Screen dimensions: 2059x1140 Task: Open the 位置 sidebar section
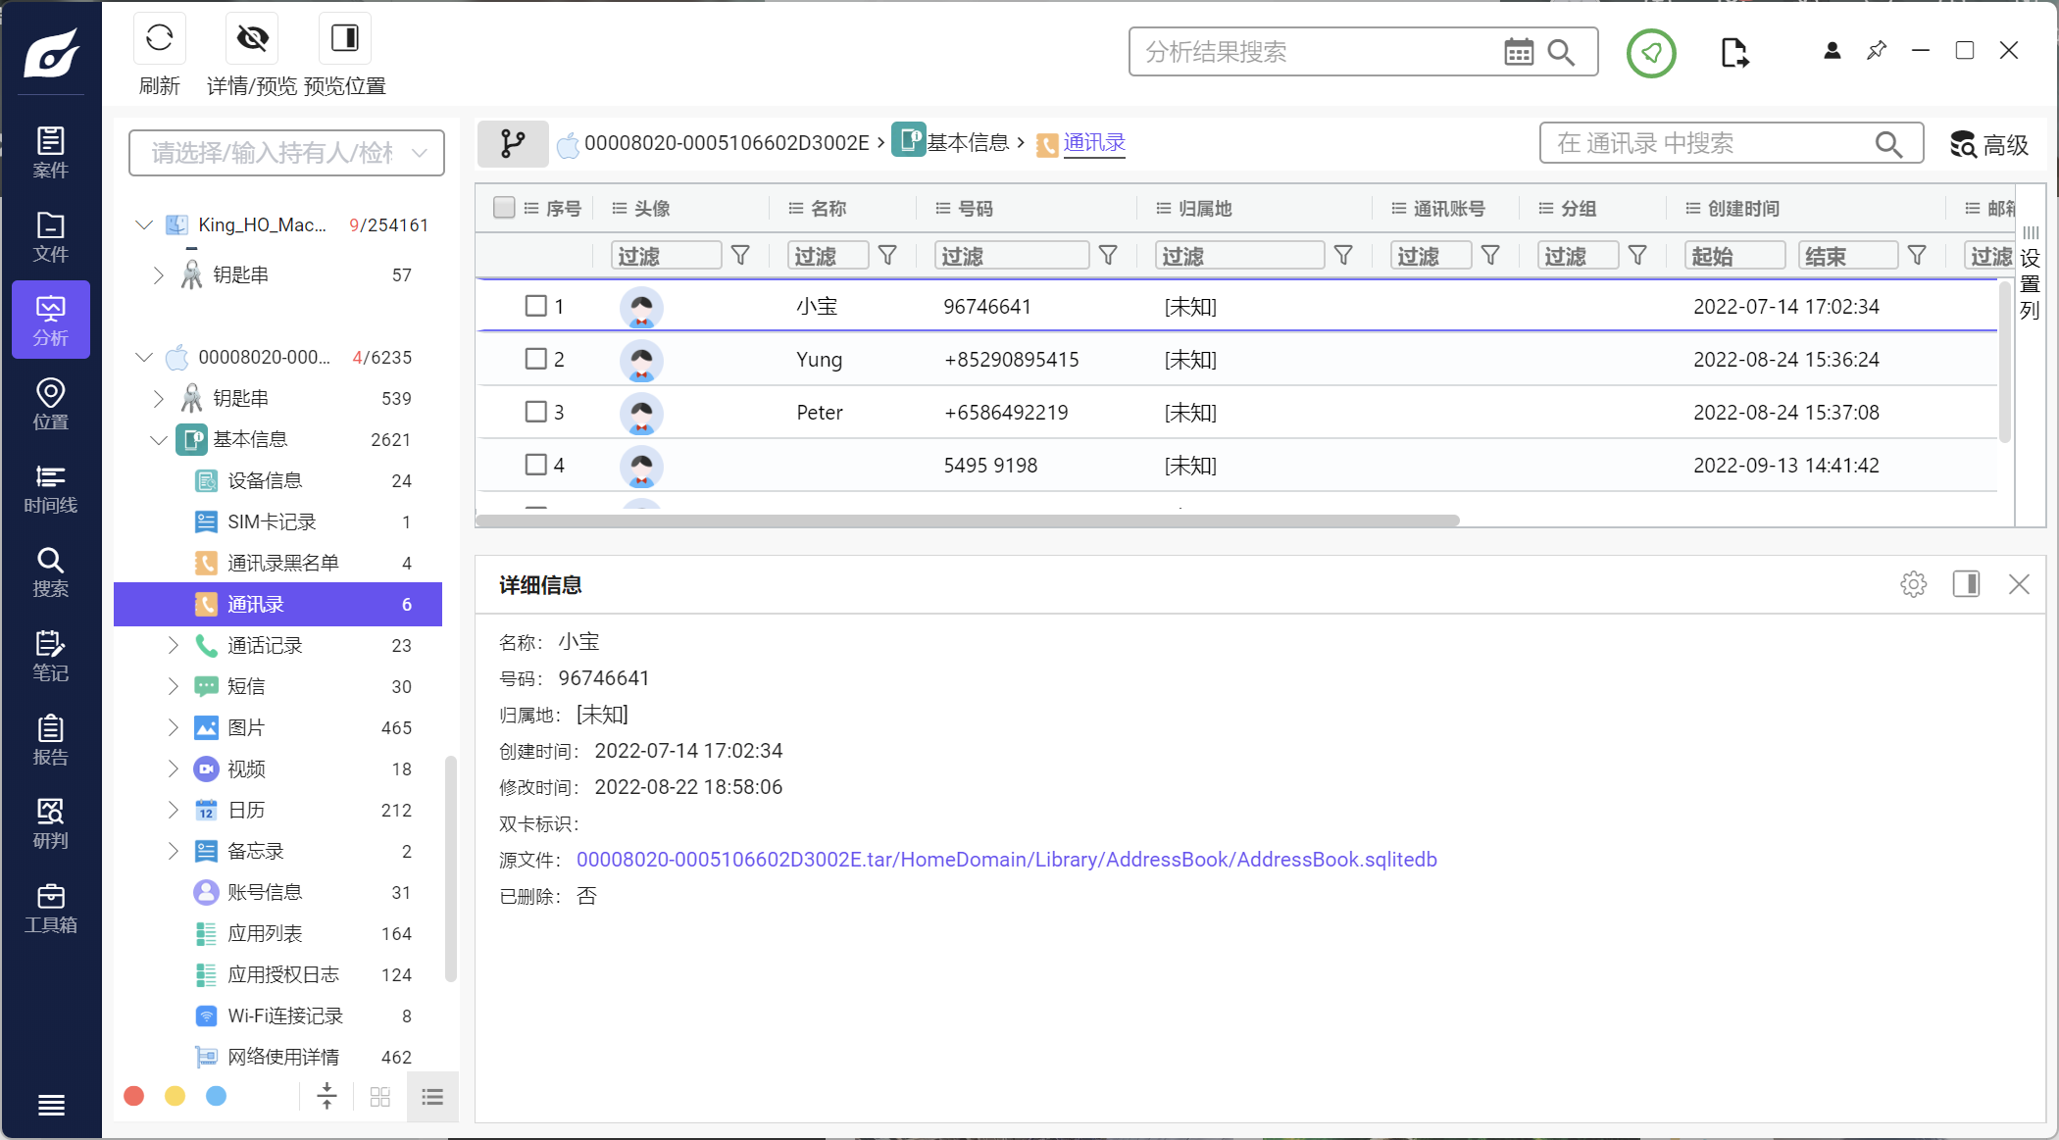click(x=51, y=405)
